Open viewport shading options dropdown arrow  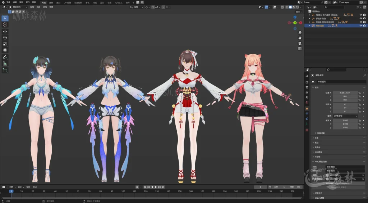click(x=301, y=7)
